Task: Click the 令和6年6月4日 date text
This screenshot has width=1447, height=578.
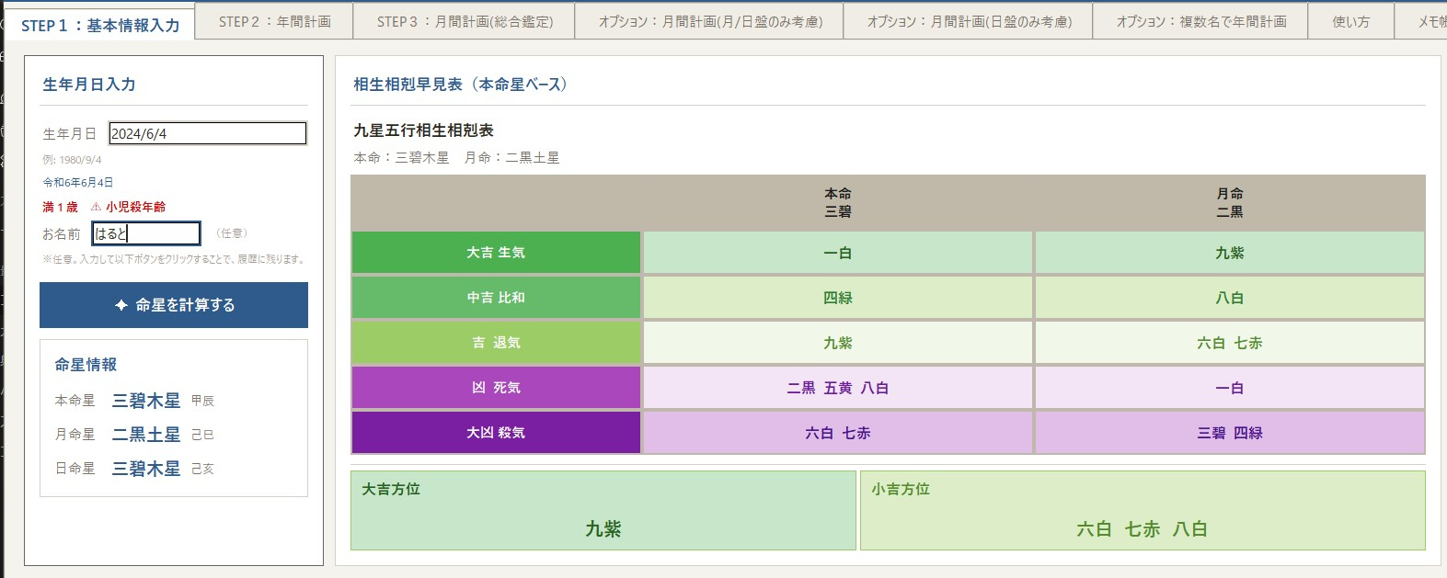Action: click(78, 183)
